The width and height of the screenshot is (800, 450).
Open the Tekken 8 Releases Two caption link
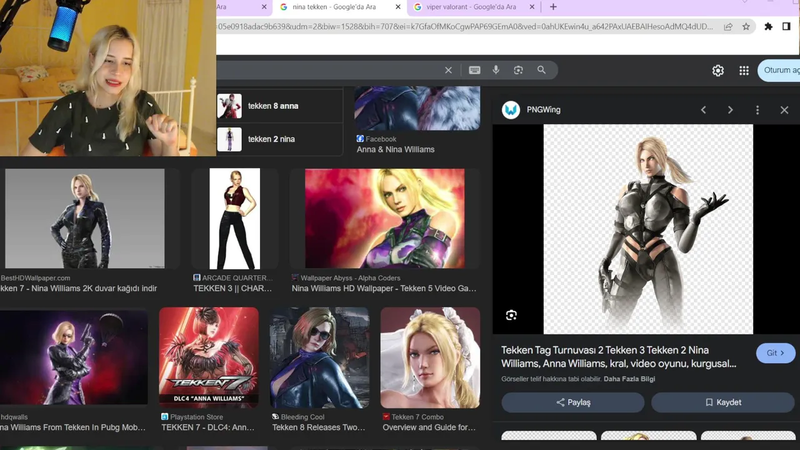click(x=319, y=427)
